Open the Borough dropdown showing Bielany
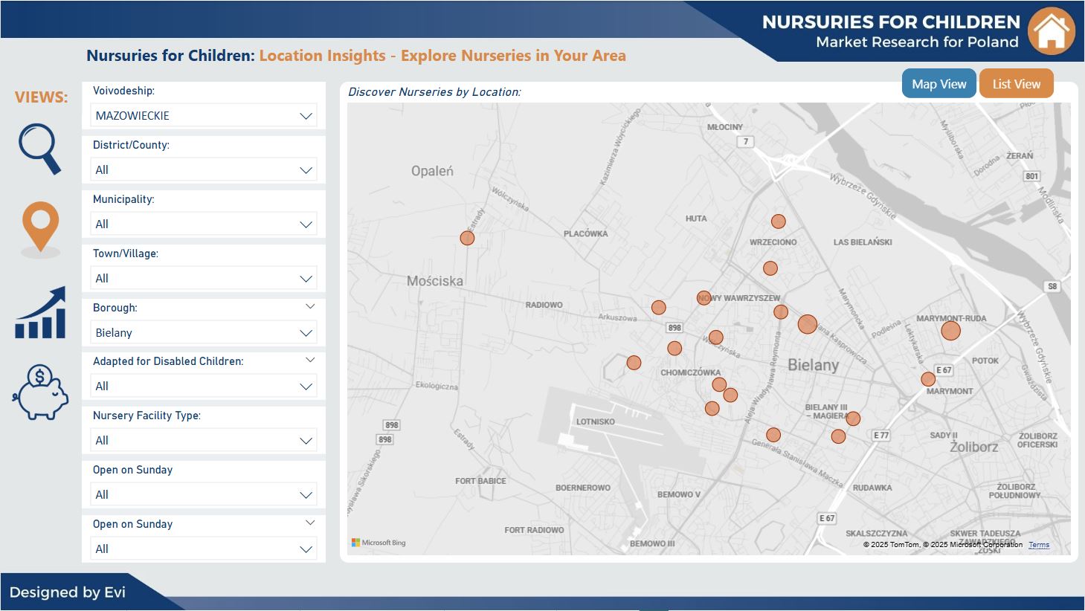The width and height of the screenshot is (1085, 611). pos(204,333)
